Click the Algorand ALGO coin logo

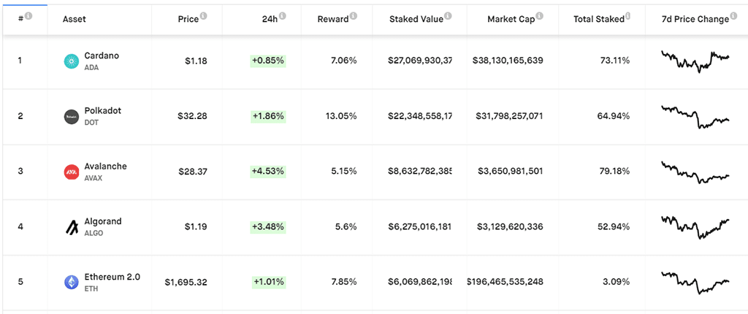click(x=72, y=227)
